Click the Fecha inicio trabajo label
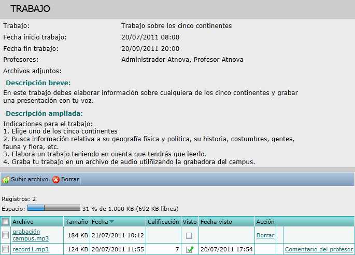 (x=35, y=37)
